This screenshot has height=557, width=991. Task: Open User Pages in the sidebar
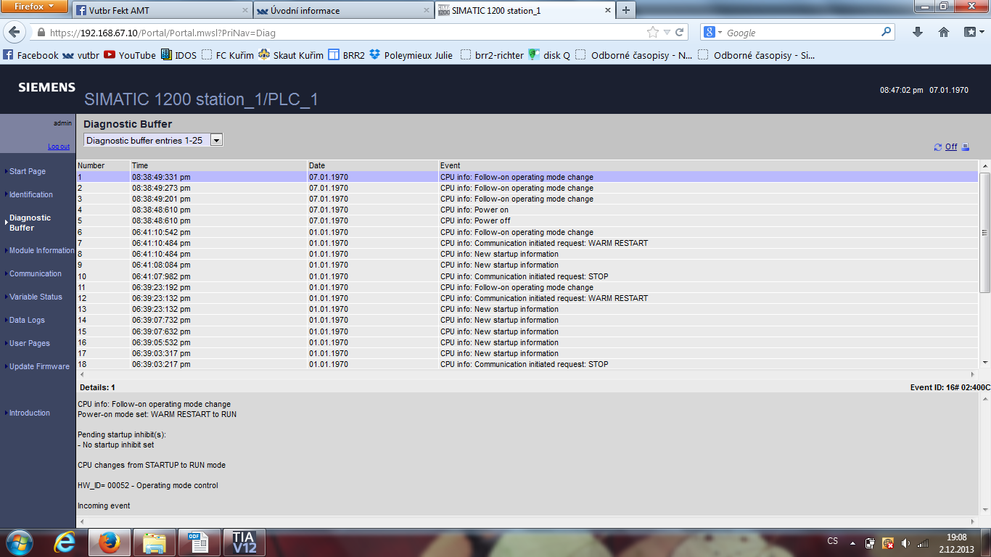tap(30, 343)
